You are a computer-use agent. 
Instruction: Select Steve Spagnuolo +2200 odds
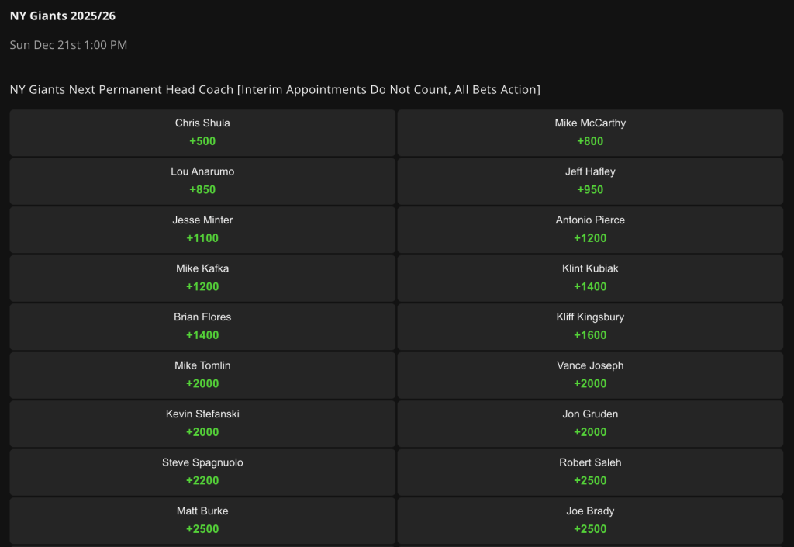pyautogui.click(x=202, y=472)
